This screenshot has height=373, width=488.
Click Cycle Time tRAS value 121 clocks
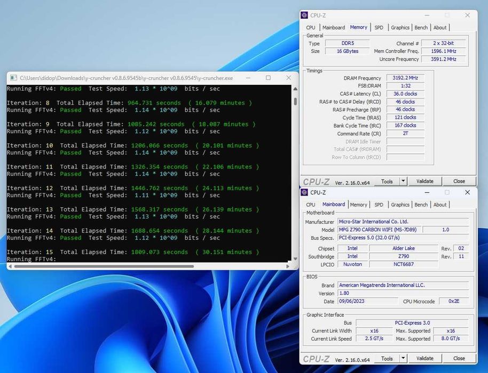point(405,117)
